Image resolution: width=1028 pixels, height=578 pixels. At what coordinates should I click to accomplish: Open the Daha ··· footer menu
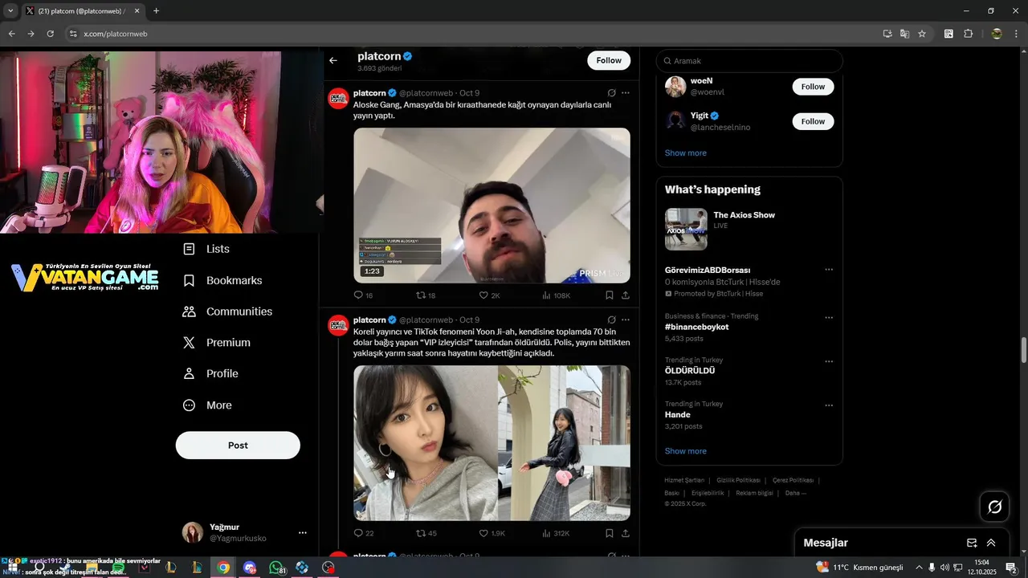(x=796, y=493)
